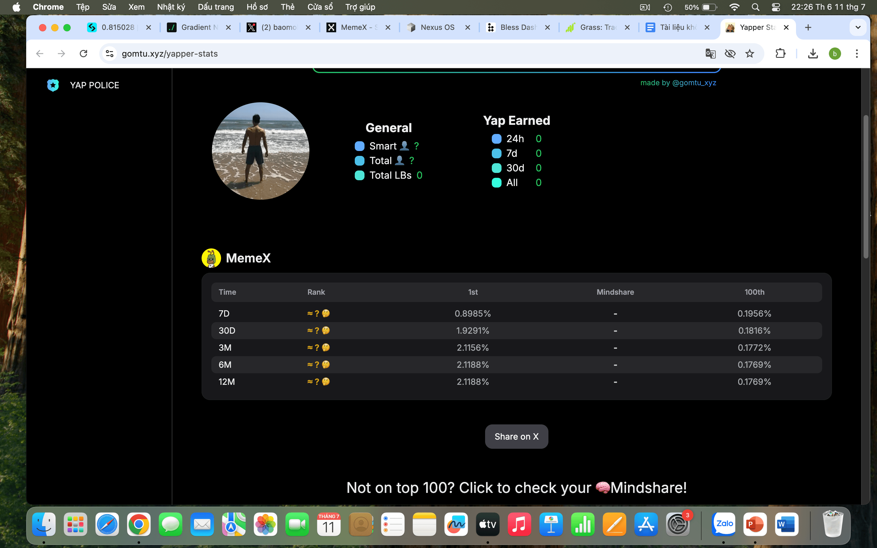877x548 pixels.
Task: Open Chrome downloads icon
Action: pyautogui.click(x=813, y=54)
